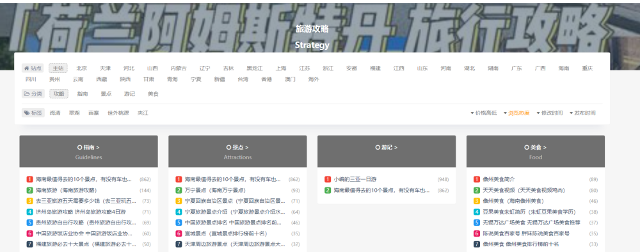The width and height of the screenshot is (640, 252).
Task: Select the 主站 site filter
Action: (x=58, y=68)
